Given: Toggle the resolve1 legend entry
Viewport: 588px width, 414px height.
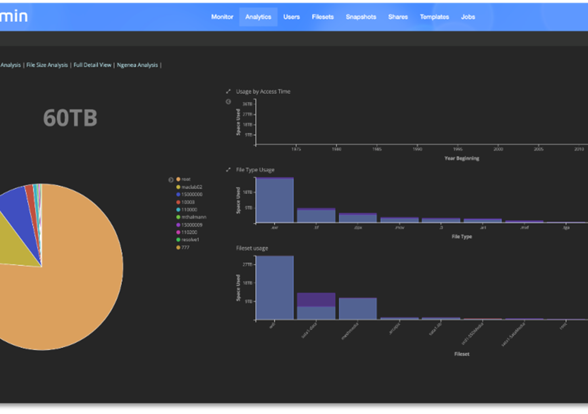Looking at the screenshot, I should click(x=188, y=240).
